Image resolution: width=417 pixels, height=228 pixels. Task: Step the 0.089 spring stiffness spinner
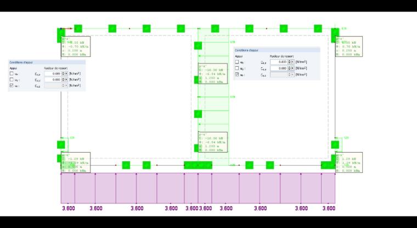click(x=63, y=73)
